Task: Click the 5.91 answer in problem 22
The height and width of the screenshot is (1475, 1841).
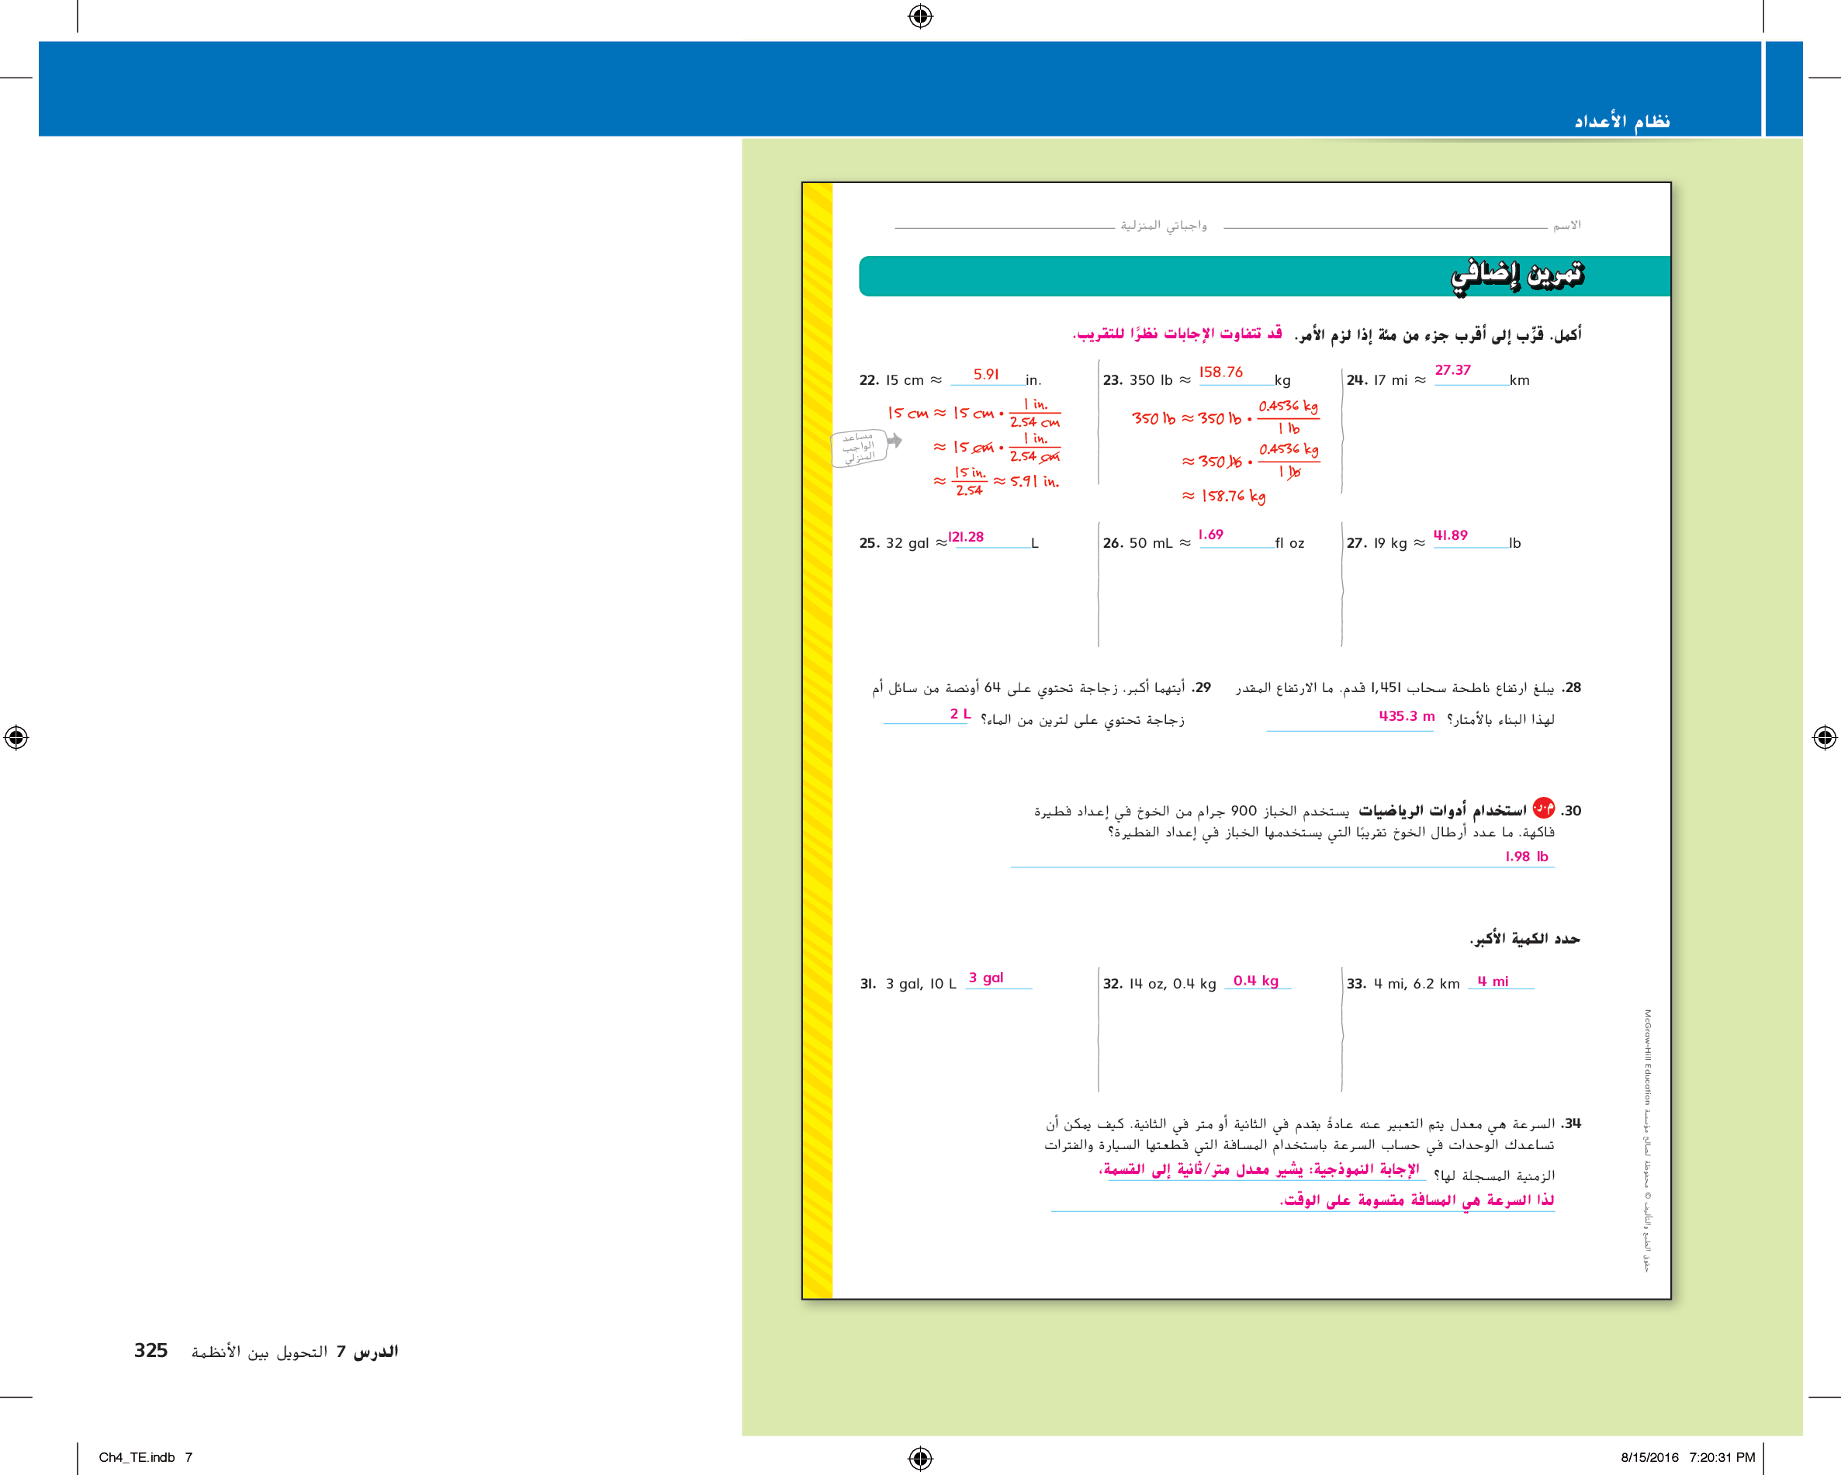Action: click(985, 374)
